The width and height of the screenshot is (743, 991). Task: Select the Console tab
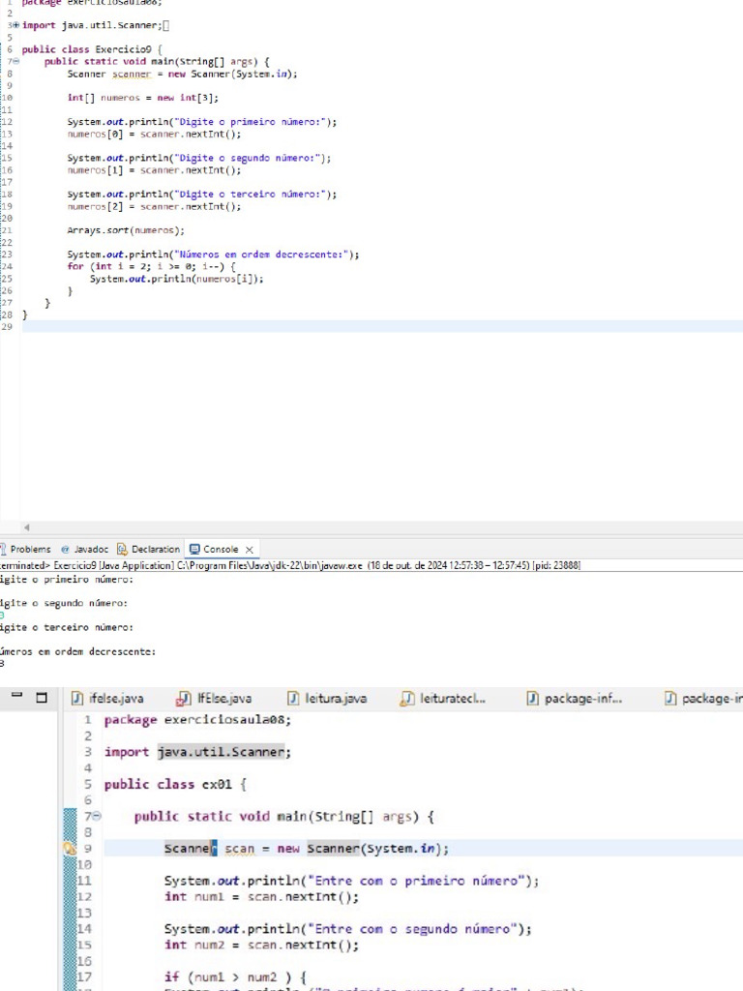[220, 550]
